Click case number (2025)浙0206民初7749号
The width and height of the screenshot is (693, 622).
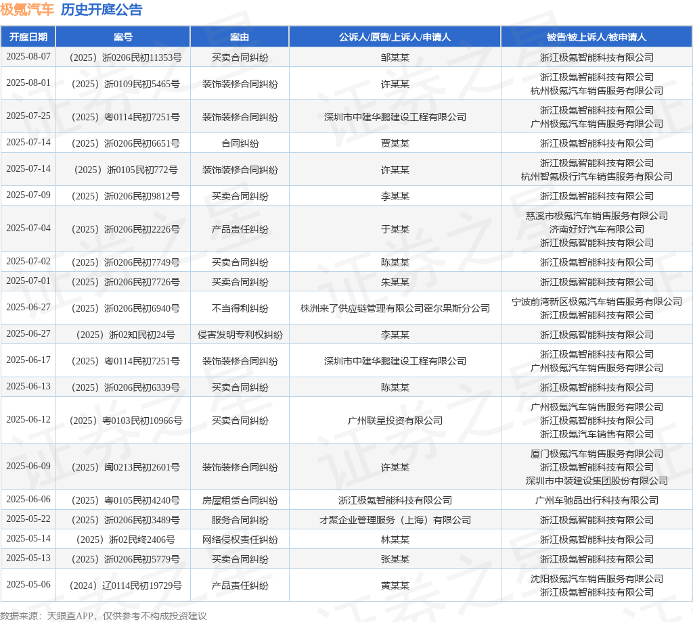tap(125, 263)
